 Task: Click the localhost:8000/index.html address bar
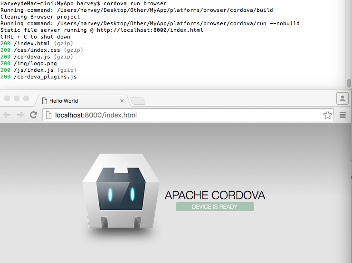coord(188,115)
